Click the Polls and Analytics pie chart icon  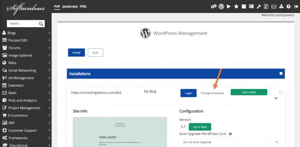click(x=4, y=100)
